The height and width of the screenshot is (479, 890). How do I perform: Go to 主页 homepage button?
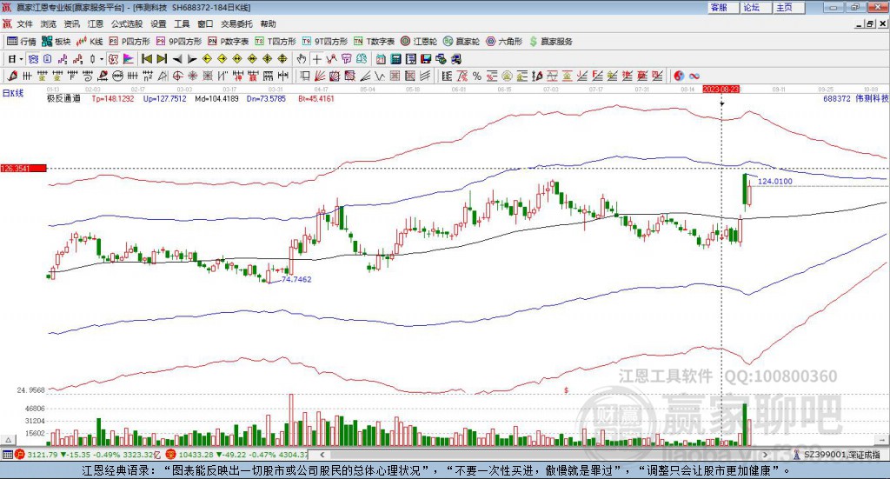coord(784,7)
